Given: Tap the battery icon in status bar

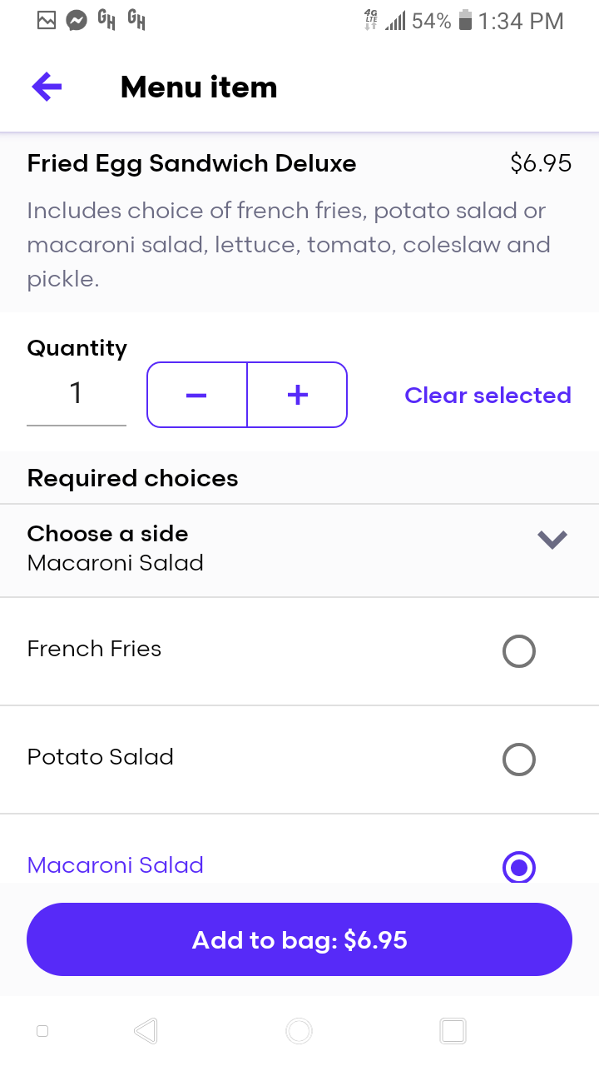Looking at the screenshot, I should [465, 21].
